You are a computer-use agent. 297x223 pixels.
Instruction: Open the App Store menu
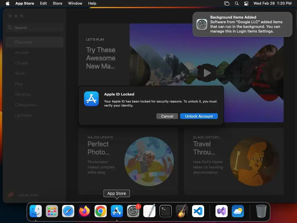[25, 3]
